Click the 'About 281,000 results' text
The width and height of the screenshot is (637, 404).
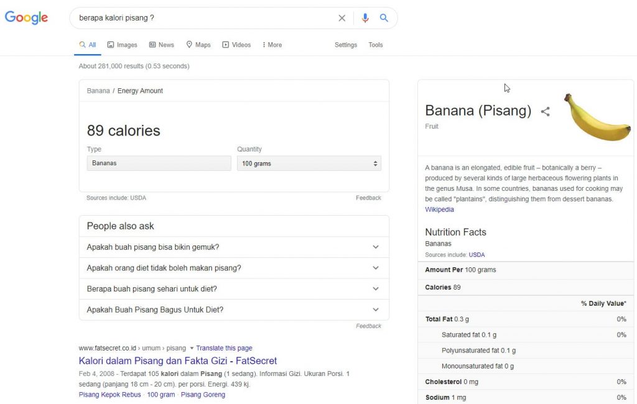pos(134,66)
